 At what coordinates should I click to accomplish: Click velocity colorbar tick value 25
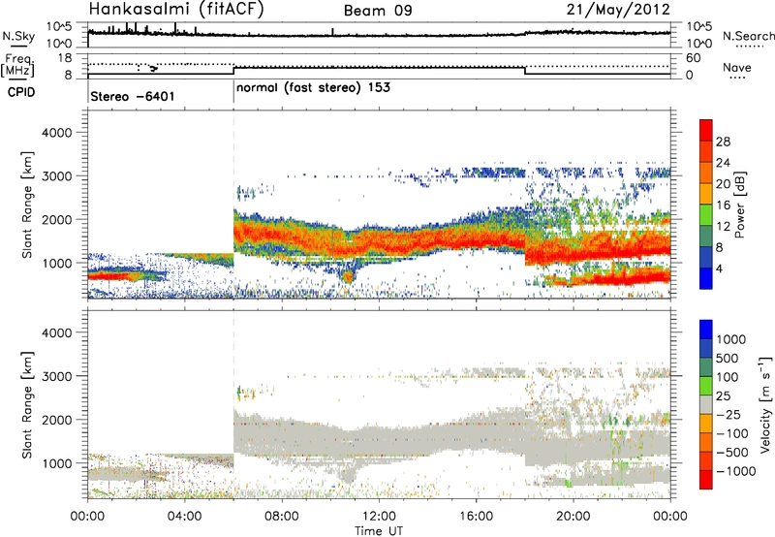click(x=724, y=395)
